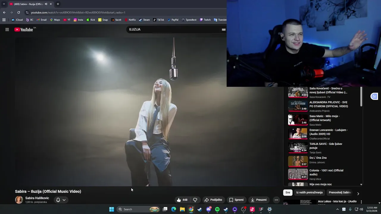The image size is (381, 214).
Task: Click the Windows taskbar Search box
Action: [138, 209]
